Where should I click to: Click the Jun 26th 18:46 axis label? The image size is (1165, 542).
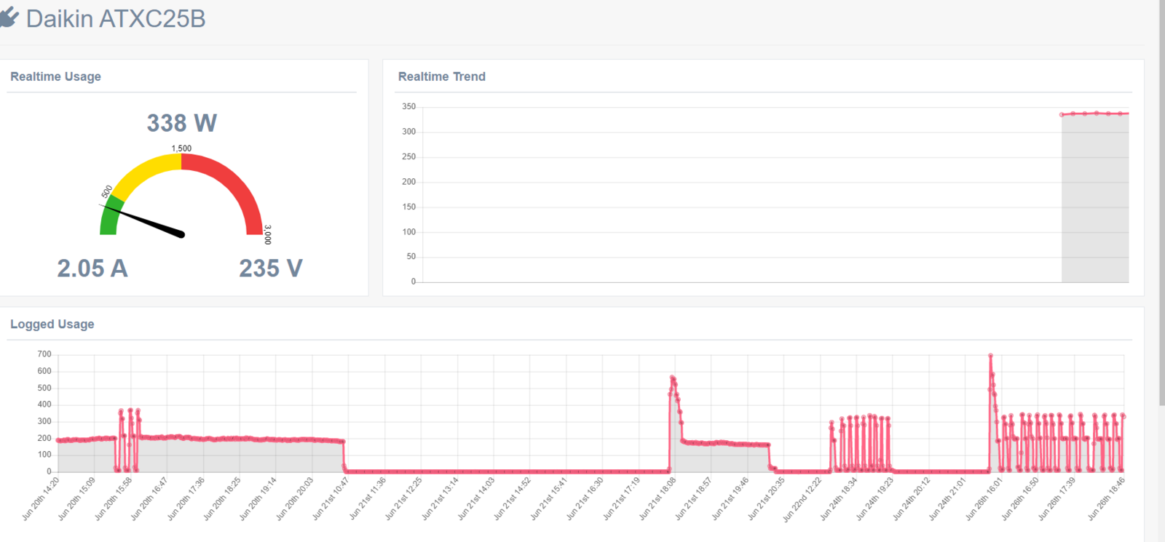click(x=1106, y=498)
